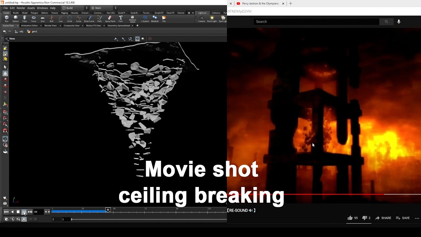421x237 pixels.
Task: Click the YouTube search input field
Action: click(x=316, y=21)
